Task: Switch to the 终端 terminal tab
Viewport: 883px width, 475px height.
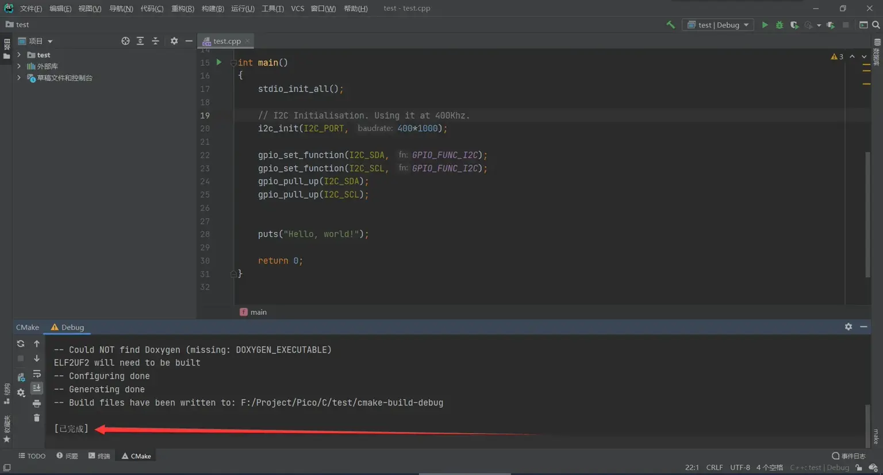Action: [99, 456]
